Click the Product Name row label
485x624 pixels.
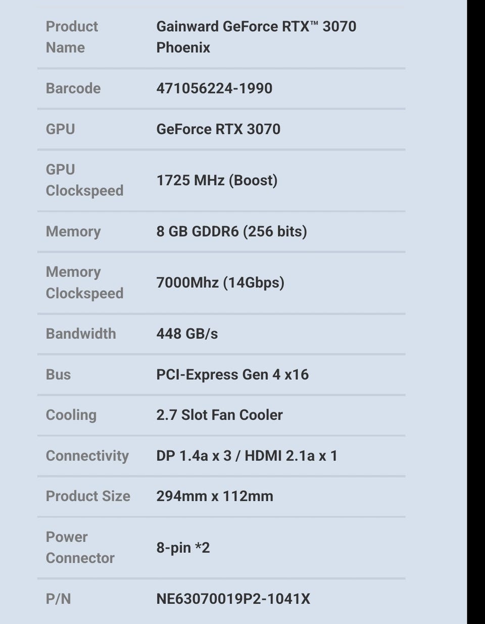pos(72,37)
